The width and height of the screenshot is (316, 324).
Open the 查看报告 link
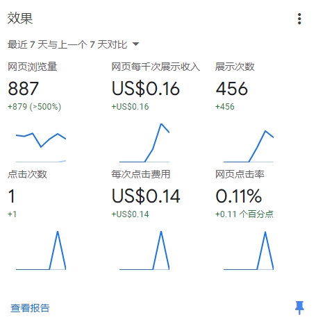click(x=30, y=308)
